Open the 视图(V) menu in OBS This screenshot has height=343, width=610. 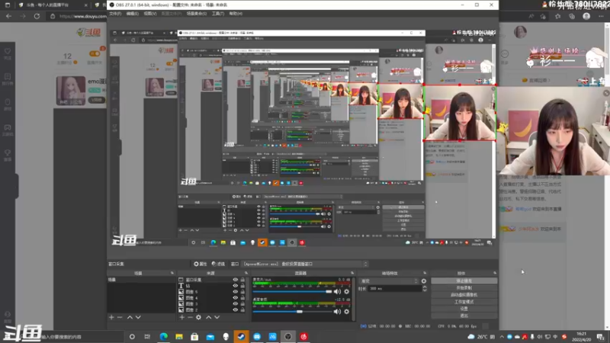coord(150,14)
